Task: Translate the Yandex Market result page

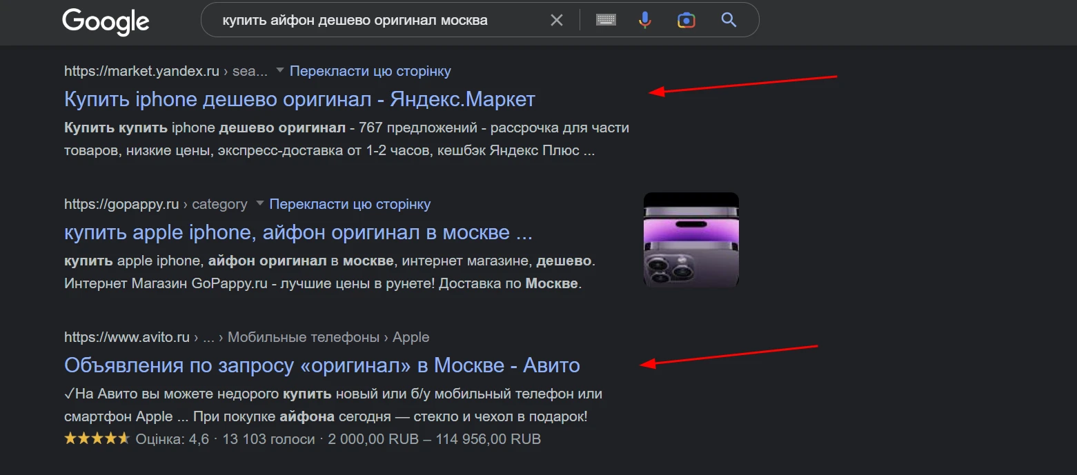Action: point(370,70)
